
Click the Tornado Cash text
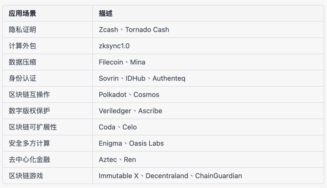point(147,30)
